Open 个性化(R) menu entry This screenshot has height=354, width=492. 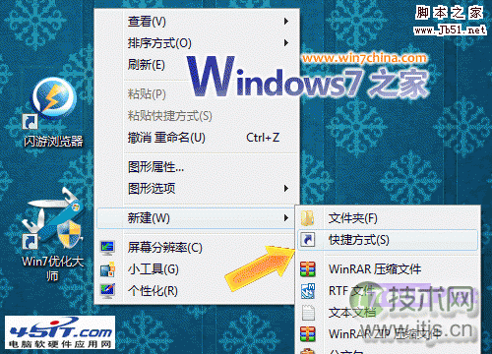point(196,291)
